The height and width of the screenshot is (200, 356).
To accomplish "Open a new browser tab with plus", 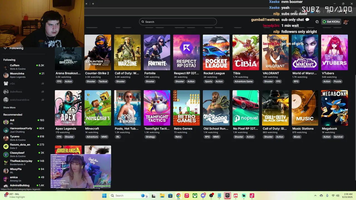I will [93, 4].
